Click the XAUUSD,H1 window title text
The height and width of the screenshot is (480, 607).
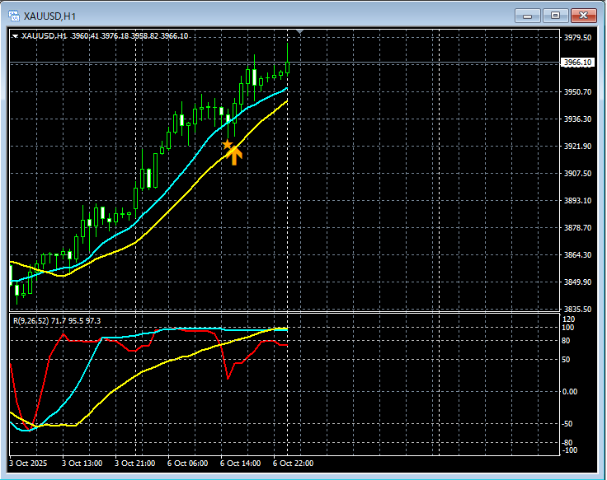(49, 16)
